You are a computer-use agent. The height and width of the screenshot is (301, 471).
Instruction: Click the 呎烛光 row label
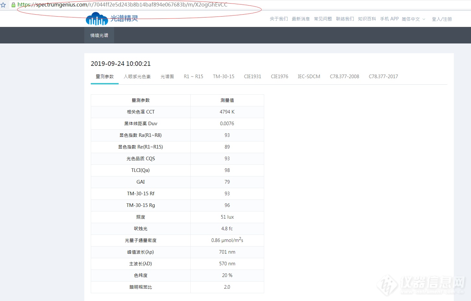[141, 229]
